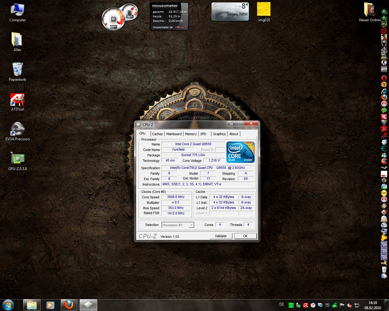
Task: Switch to the Caches tab
Action: [x=157, y=134]
